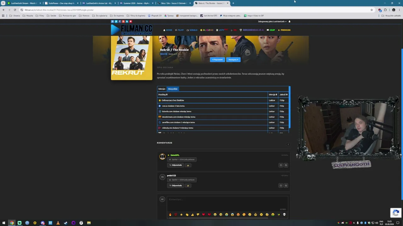Like prdxt123's comment with thumbs up

188,186
